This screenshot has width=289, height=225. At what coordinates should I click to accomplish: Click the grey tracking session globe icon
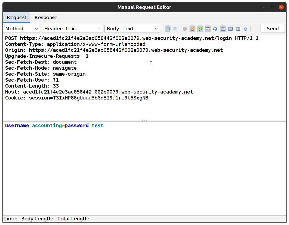tap(185, 29)
